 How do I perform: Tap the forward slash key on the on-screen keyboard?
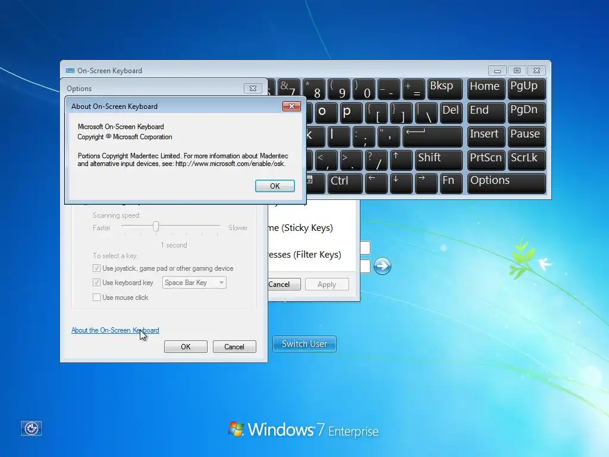376,160
